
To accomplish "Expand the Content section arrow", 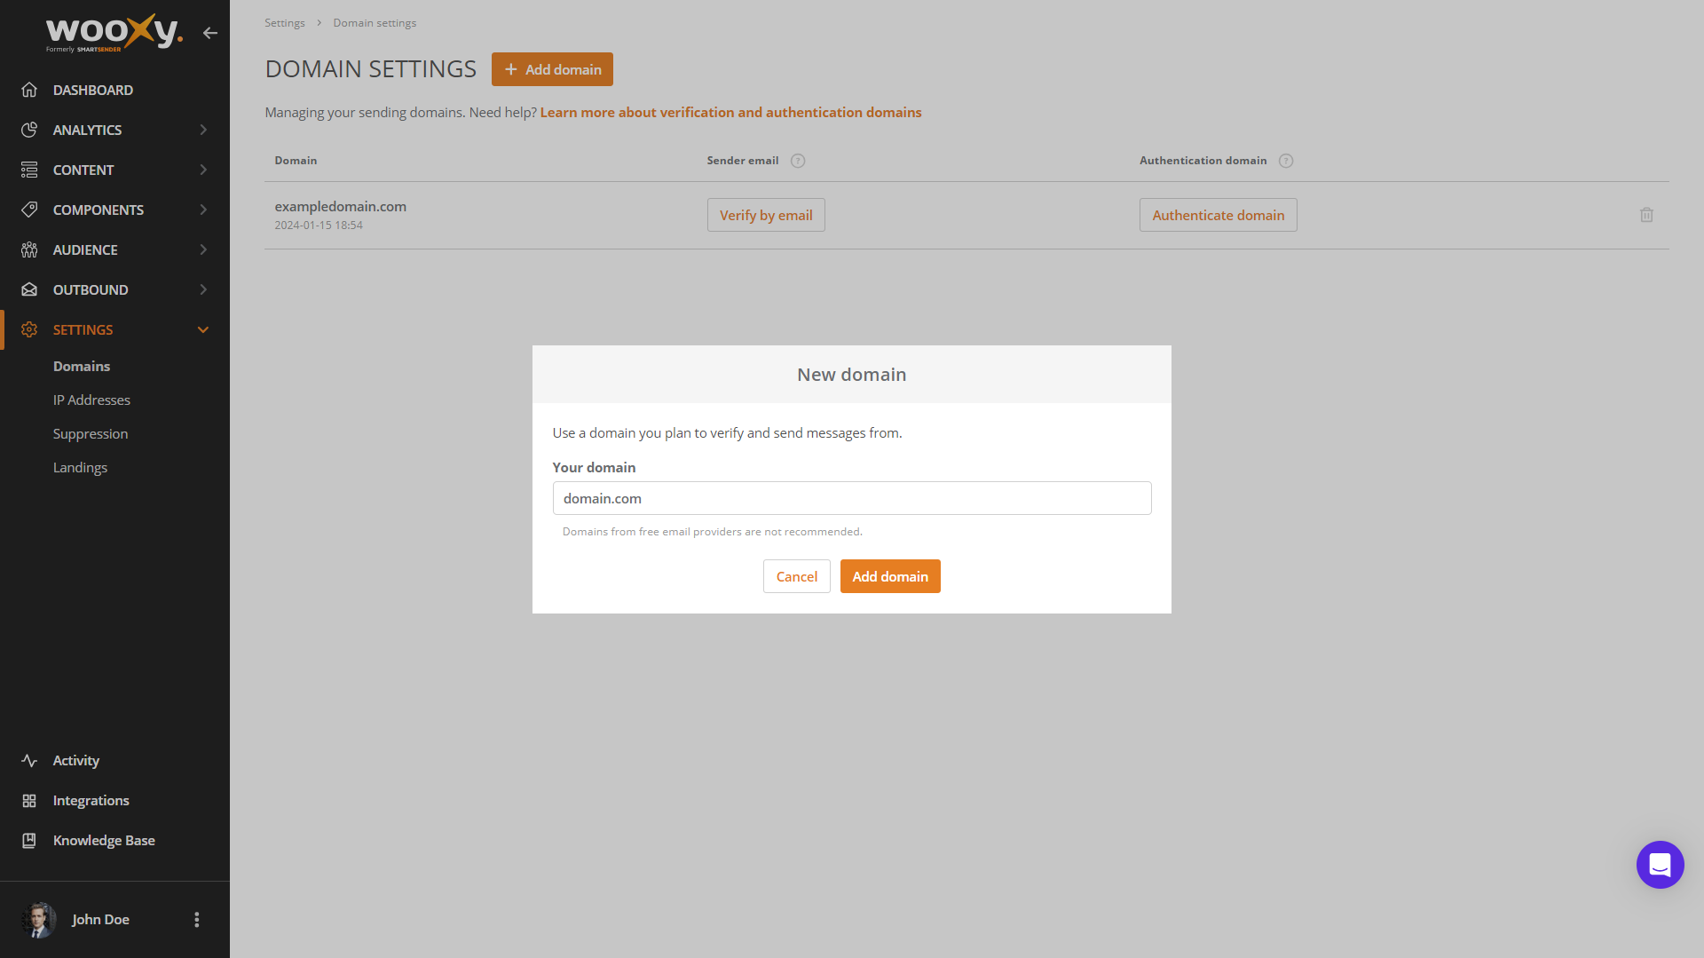I will (203, 170).
